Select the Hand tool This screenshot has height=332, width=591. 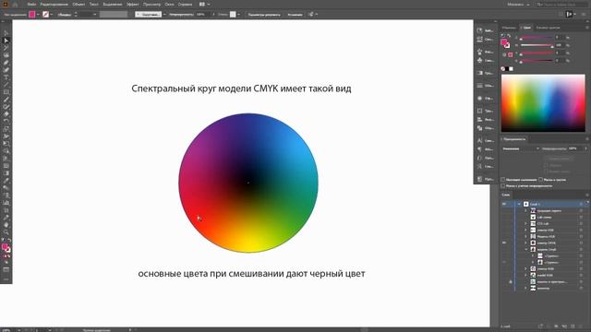[x=6, y=225]
